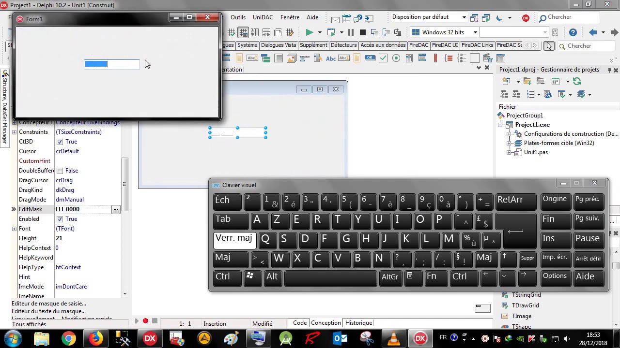Open VLC media player from the taskbar
Screen dimensions: 620x348
(393, 338)
